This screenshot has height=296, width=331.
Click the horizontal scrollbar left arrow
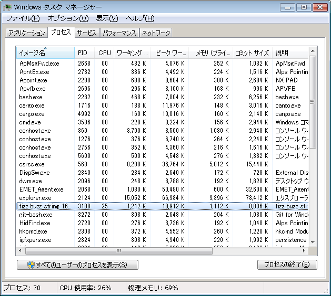pyautogui.click(x=21, y=250)
